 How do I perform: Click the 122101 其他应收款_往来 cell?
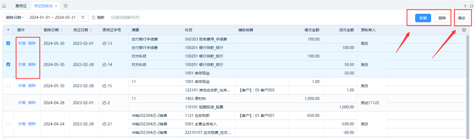point(208,90)
